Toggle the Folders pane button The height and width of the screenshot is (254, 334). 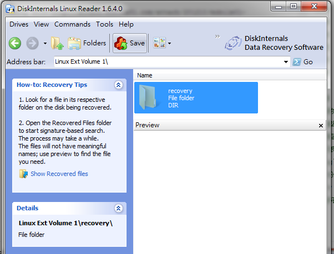coord(87,43)
